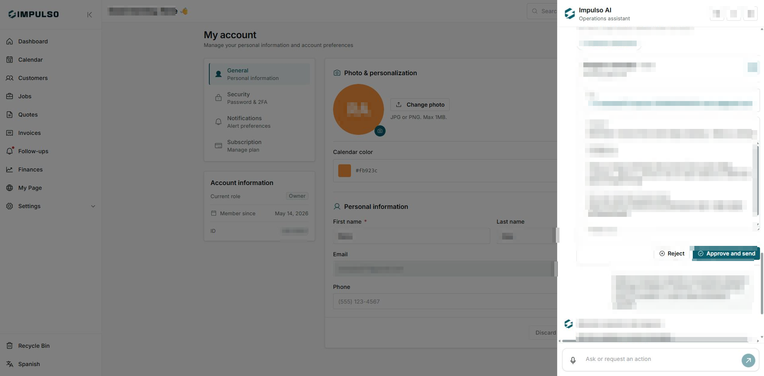Click the #fb923c color value field

pos(366,171)
